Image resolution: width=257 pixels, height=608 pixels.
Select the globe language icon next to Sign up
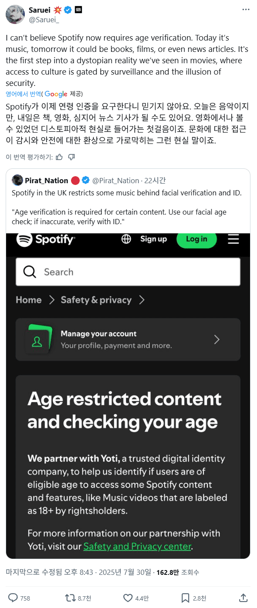(x=126, y=239)
